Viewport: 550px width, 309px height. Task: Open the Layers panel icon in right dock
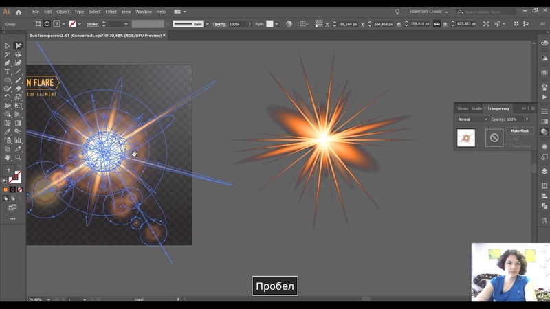tap(544, 171)
